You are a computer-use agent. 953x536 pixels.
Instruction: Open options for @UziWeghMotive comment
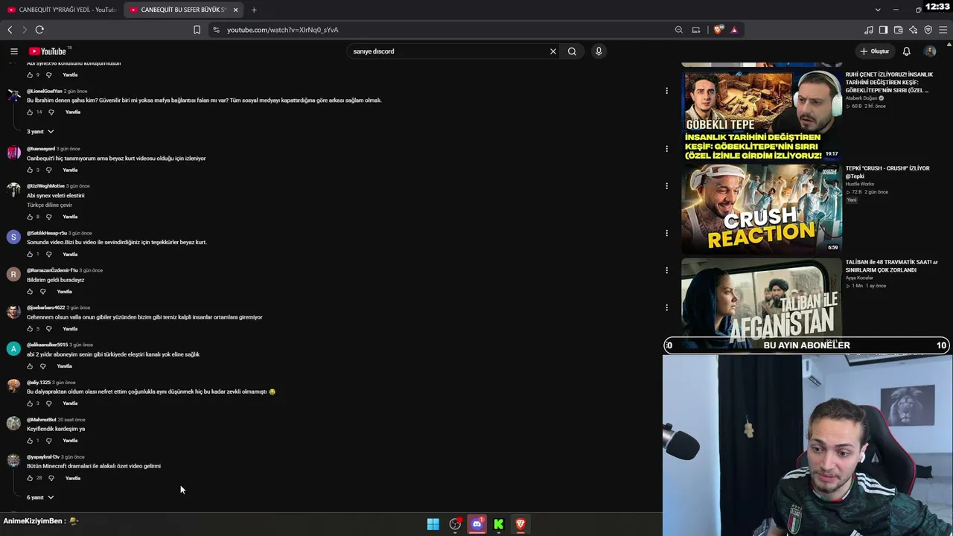[666, 186]
